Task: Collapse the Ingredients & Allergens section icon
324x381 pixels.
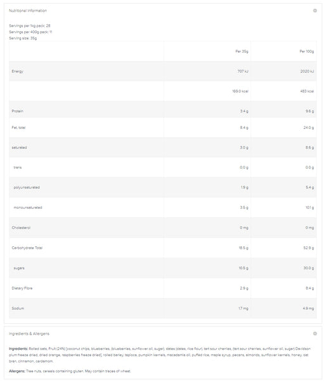Action: [314, 333]
